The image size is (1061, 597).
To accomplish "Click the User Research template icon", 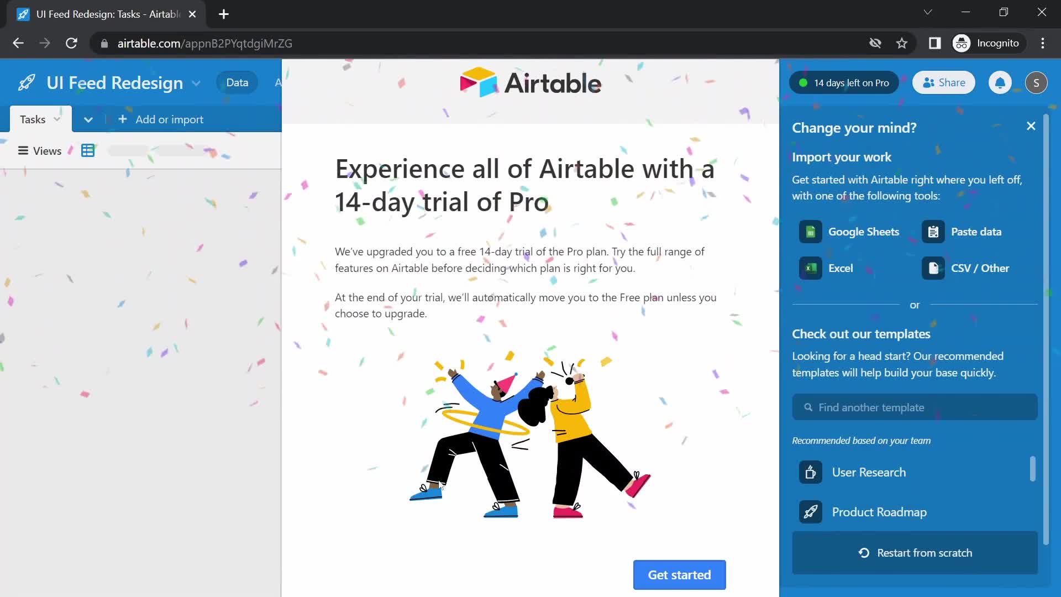I will (810, 473).
